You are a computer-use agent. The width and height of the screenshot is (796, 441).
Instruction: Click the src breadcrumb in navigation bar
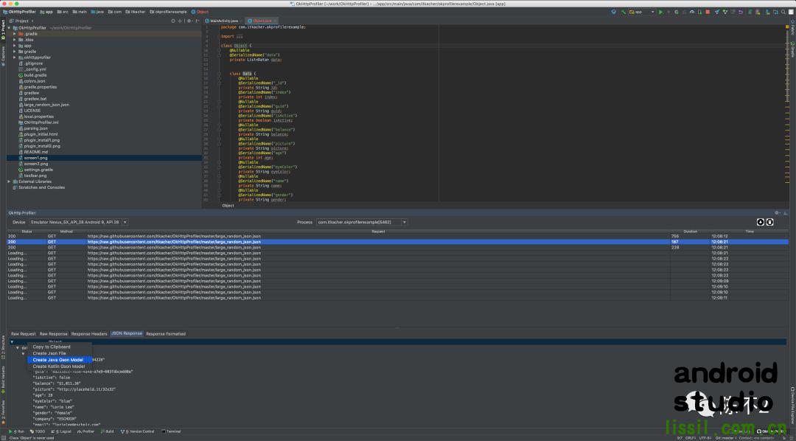coord(62,12)
